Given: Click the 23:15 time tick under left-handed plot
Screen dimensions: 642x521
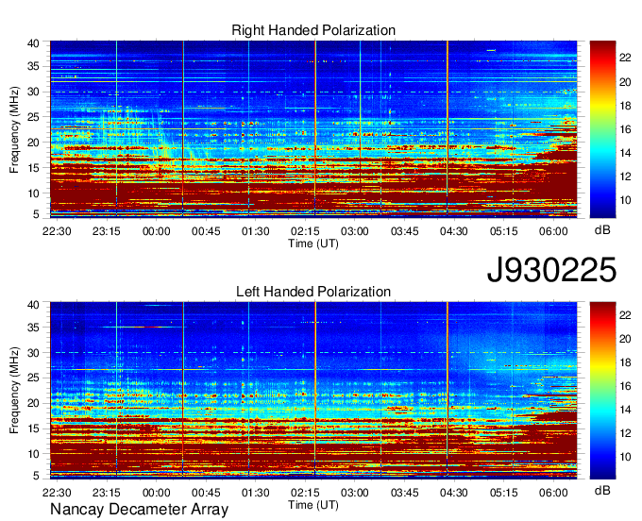Looking at the screenshot, I should 107,493.
